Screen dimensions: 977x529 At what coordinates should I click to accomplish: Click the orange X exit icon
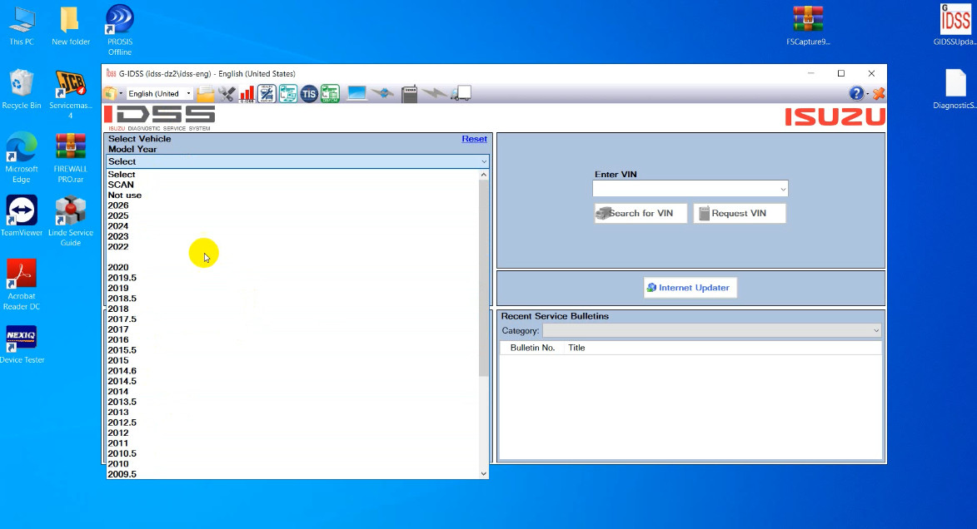[879, 94]
